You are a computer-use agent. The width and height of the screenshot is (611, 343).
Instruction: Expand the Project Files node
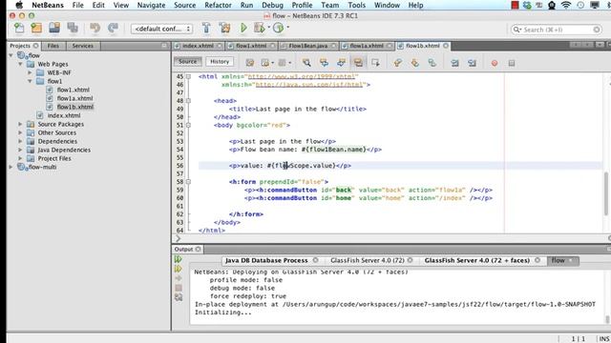click(20, 158)
